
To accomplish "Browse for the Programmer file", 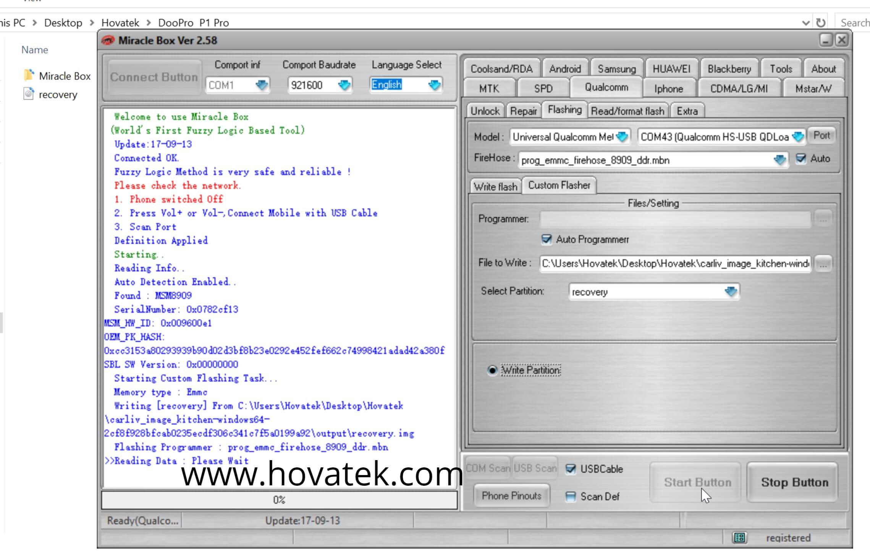I will (823, 219).
